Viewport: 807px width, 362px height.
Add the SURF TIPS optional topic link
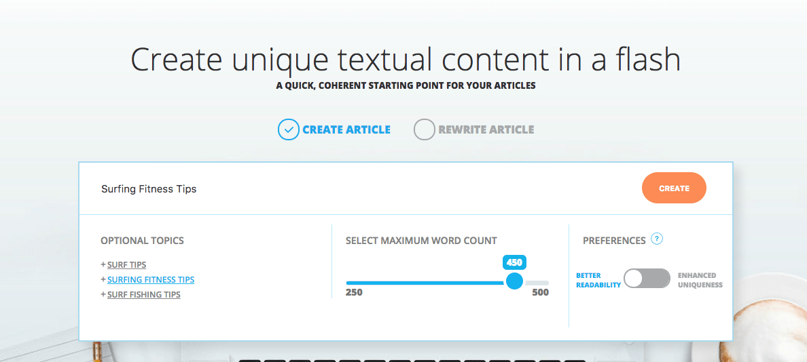pos(126,265)
